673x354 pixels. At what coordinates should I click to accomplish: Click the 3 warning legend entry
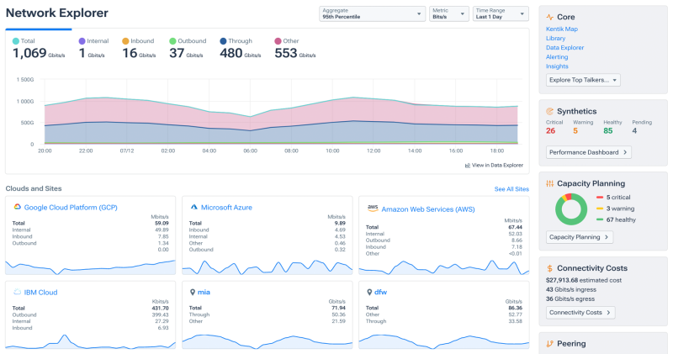coord(615,209)
